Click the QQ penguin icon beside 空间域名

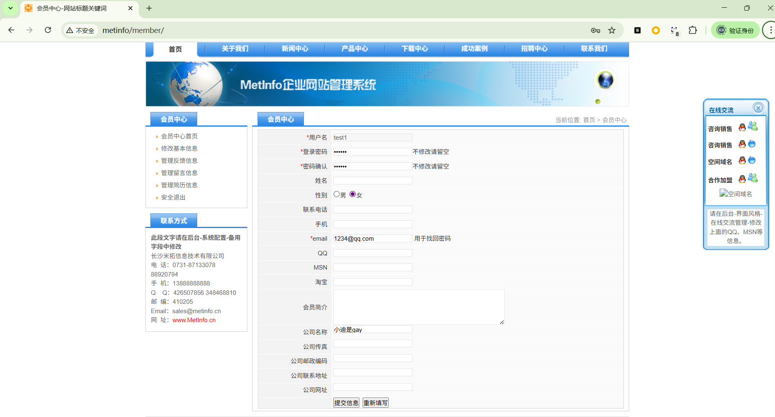[x=742, y=160]
